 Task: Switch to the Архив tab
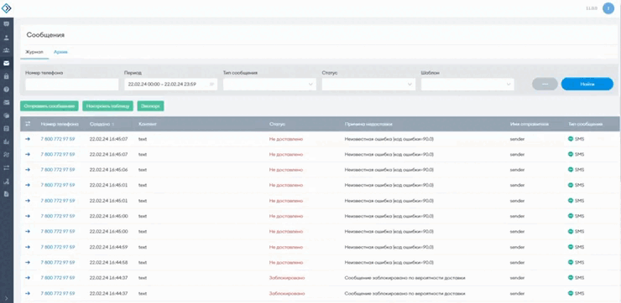60,52
